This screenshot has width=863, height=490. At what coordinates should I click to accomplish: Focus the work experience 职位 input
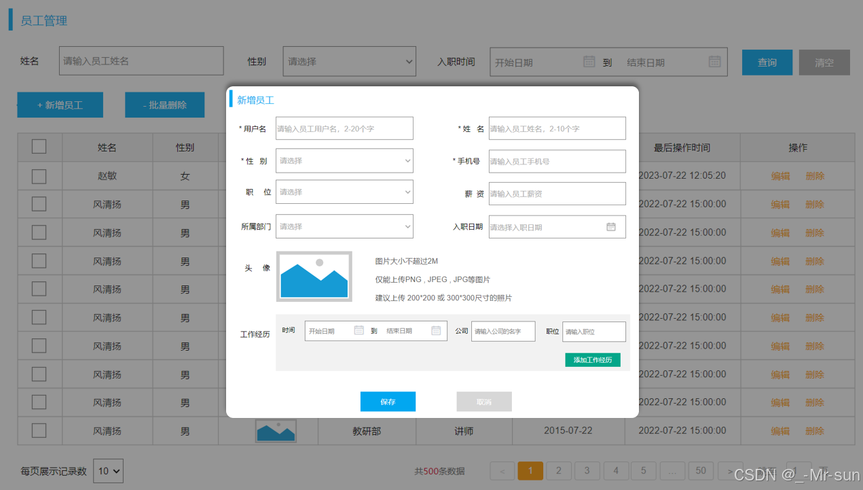[x=594, y=331]
